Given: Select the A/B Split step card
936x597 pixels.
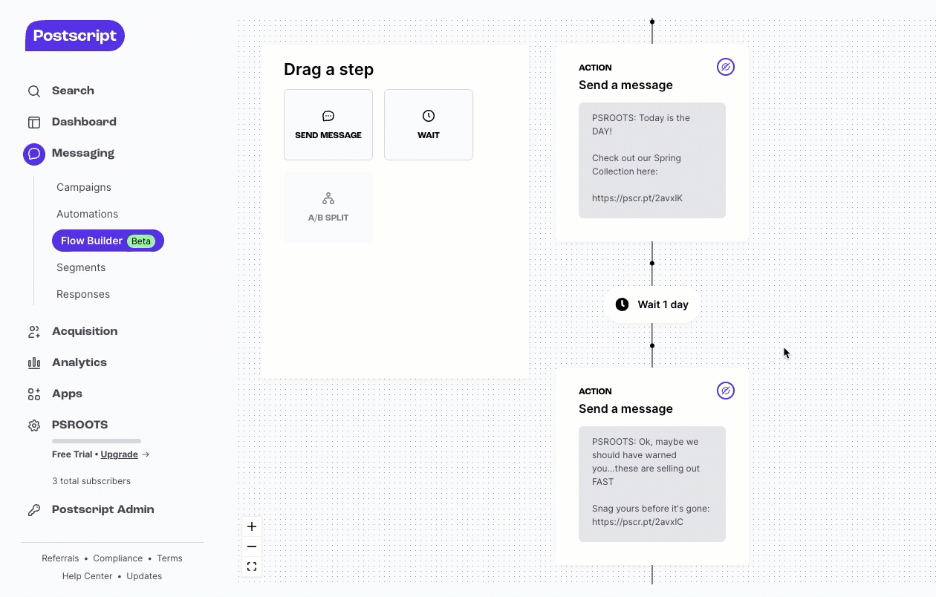Looking at the screenshot, I should 328,207.
